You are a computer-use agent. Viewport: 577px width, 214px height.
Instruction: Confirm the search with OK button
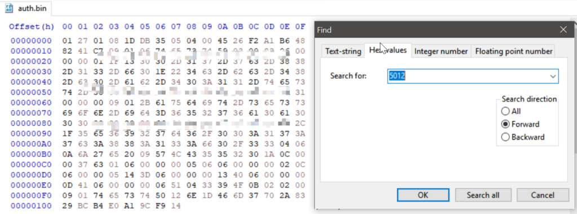point(423,195)
